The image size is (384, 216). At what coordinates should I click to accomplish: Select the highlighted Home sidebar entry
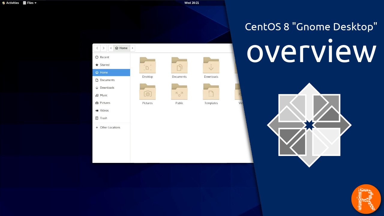click(111, 73)
